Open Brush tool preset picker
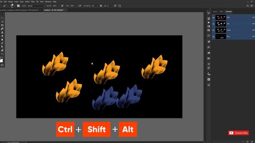The image size is (255, 143). 4,6
